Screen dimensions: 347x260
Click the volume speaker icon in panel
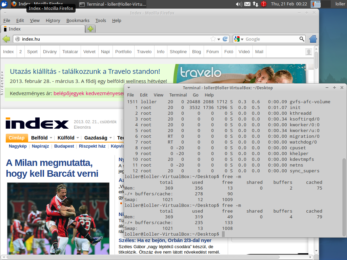point(239,4)
